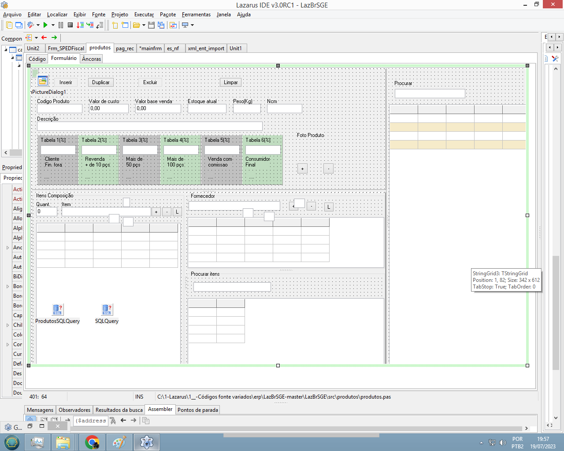564x451 pixels.
Task: Click the Step Into debug icon
Action: point(80,25)
